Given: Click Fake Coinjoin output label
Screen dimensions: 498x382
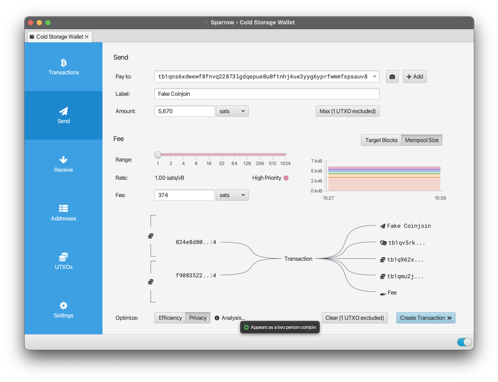Looking at the screenshot, I should pyautogui.click(x=409, y=226).
